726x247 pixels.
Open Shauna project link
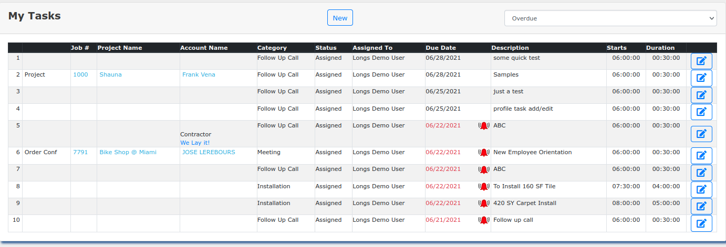pos(110,74)
